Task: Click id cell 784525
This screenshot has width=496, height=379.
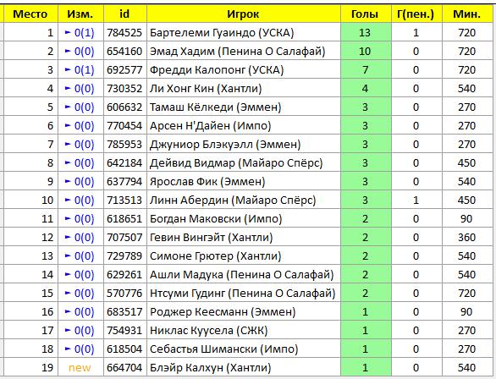Action: pyautogui.click(x=124, y=32)
